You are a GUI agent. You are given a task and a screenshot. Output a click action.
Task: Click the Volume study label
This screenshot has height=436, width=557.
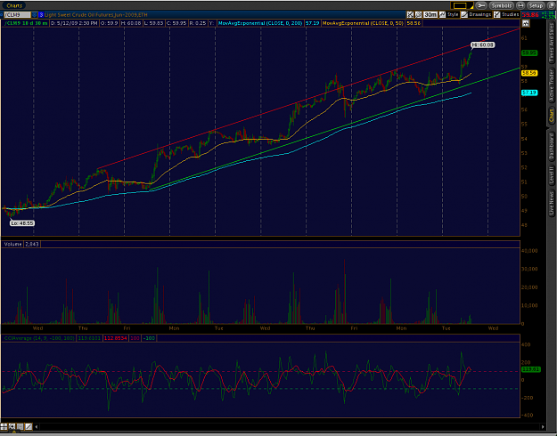12,244
